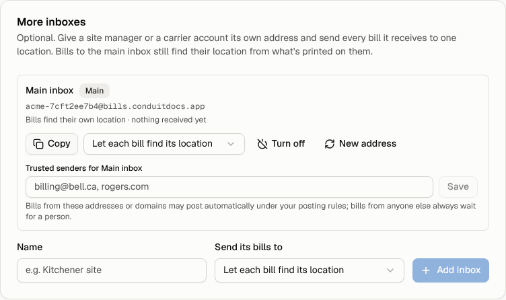This screenshot has width=506, height=300.
Task: Click the 'Send its bills to' label
Action: pos(248,247)
